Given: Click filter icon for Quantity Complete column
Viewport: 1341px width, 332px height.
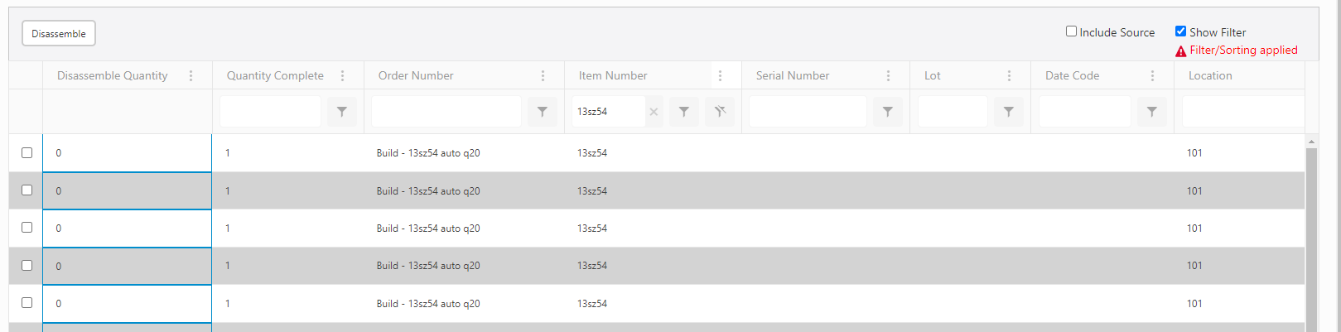Looking at the screenshot, I should point(342,112).
